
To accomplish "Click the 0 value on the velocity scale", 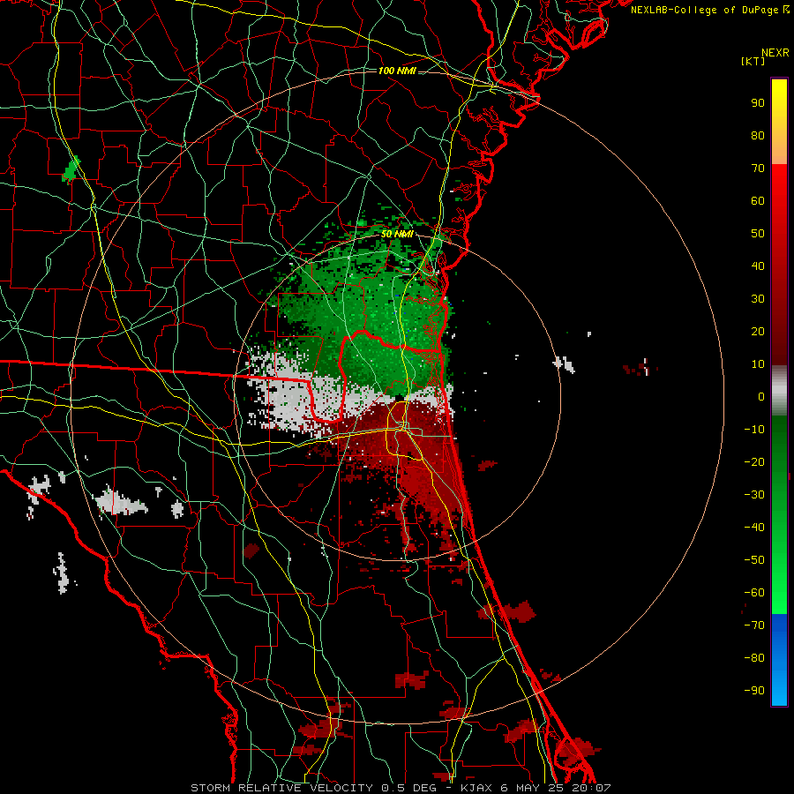I will [x=761, y=396].
